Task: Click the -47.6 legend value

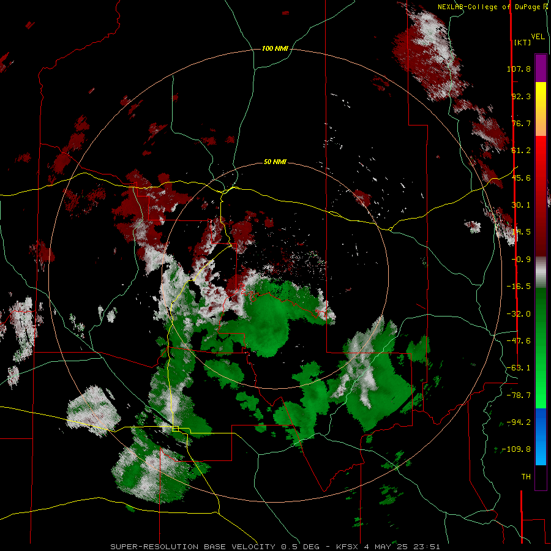Action: (519, 341)
